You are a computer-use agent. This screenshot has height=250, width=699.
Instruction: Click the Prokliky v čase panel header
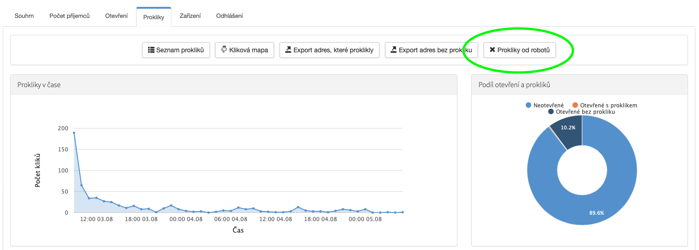233,85
